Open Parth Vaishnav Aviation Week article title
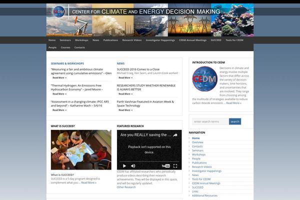This screenshot has height=200, width=300. (x=145, y=103)
